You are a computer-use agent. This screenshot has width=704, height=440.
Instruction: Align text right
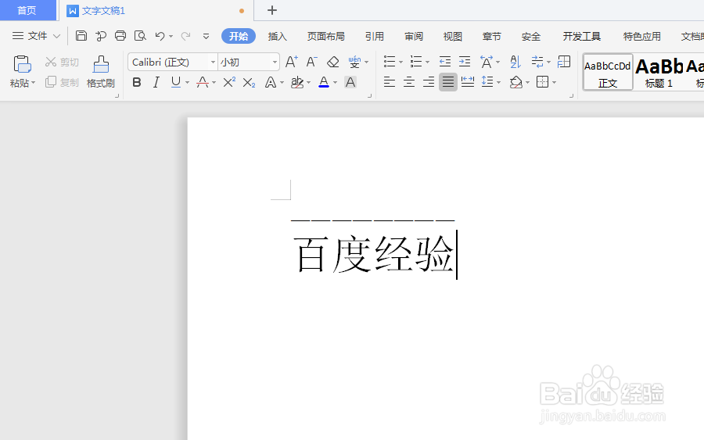pyautogui.click(x=429, y=81)
